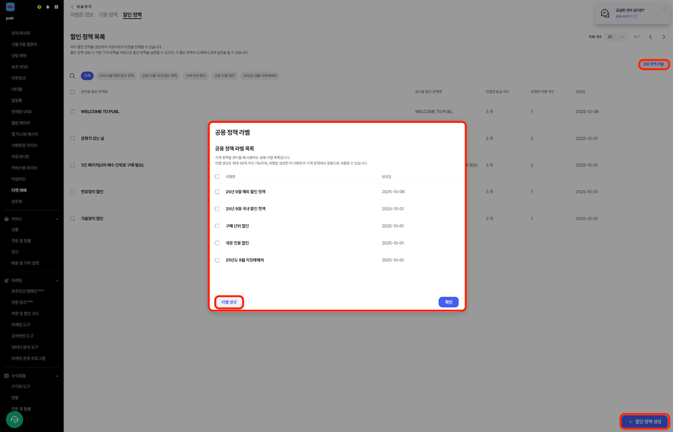The width and height of the screenshot is (673, 432).
Task: Tick the '구매 단위 할인' label checkbox
Action: [x=217, y=226]
